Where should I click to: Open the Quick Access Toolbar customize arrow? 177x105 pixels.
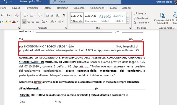11,2
